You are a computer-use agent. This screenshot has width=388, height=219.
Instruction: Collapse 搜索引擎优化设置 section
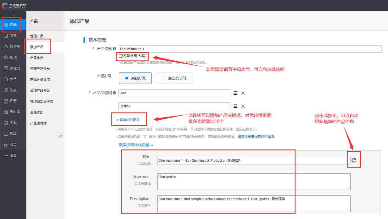[x=136, y=145]
